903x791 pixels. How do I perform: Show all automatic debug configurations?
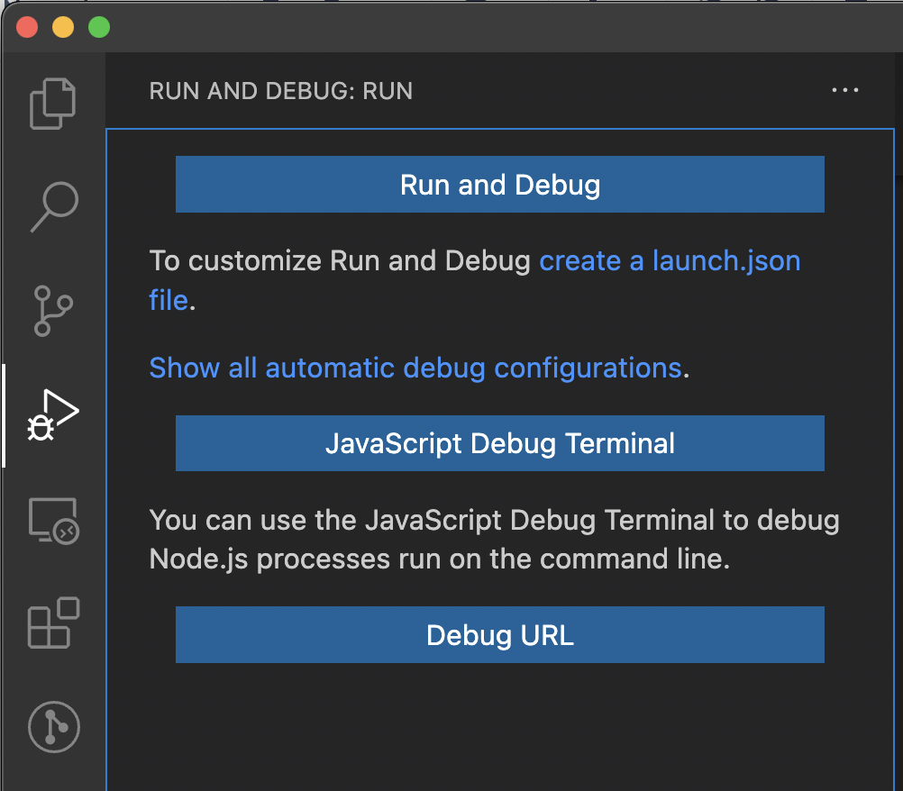pos(415,368)
